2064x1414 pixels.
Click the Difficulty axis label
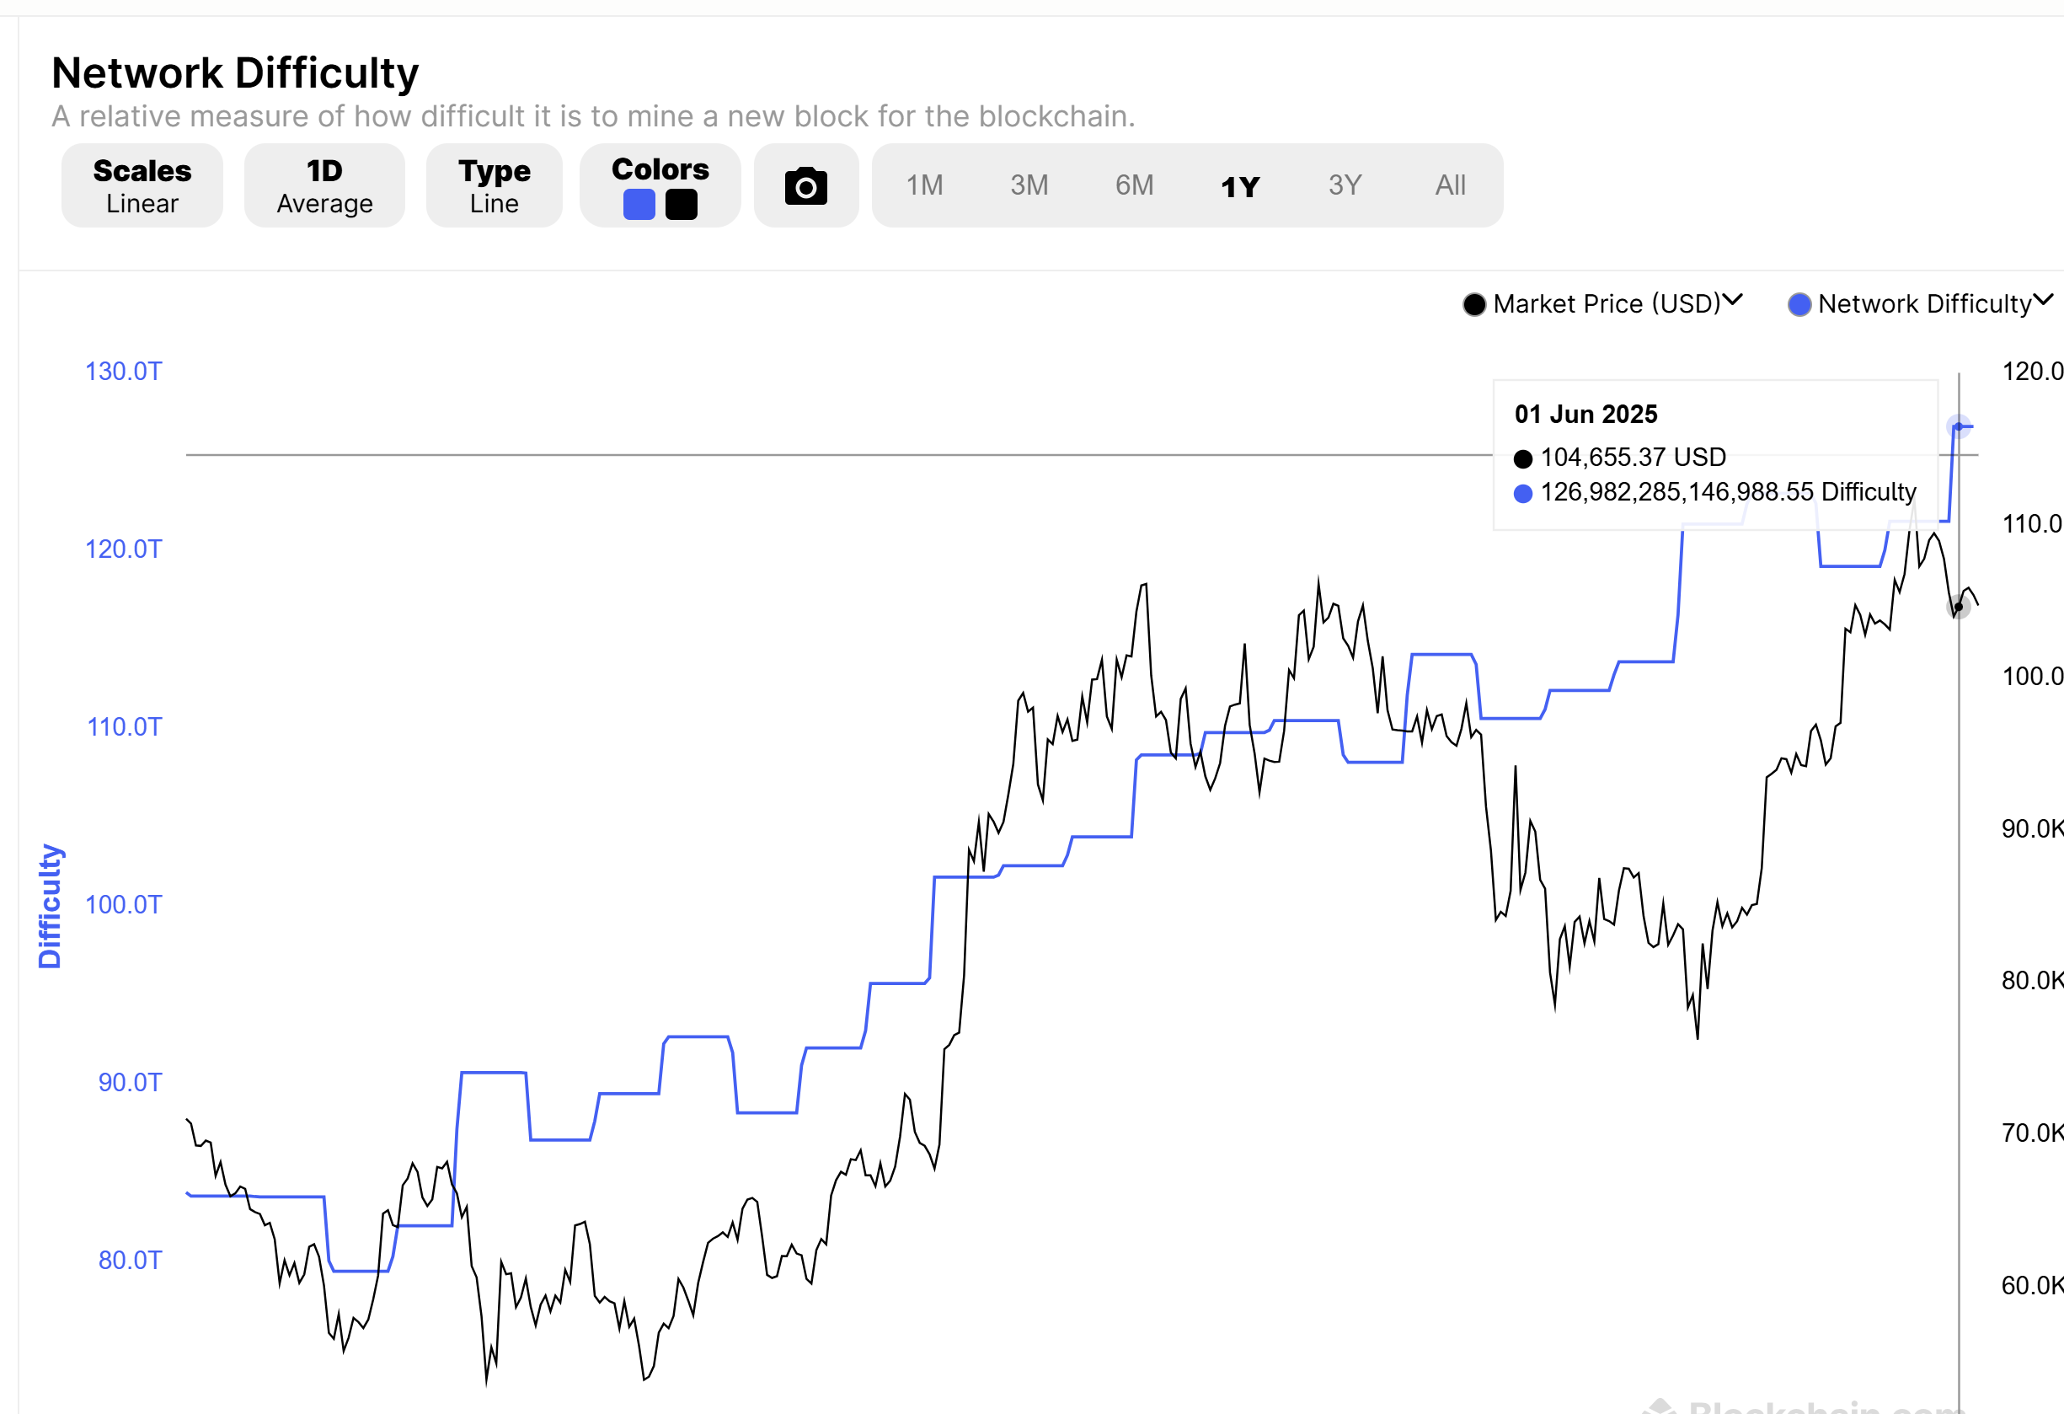pos(50,906)
